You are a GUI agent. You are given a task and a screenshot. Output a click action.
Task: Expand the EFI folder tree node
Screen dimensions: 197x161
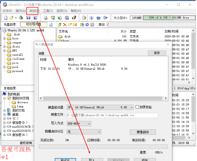point(4,51)
